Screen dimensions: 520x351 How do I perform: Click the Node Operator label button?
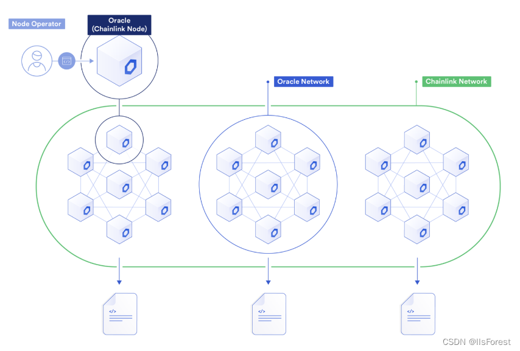[x=37, y=24]
